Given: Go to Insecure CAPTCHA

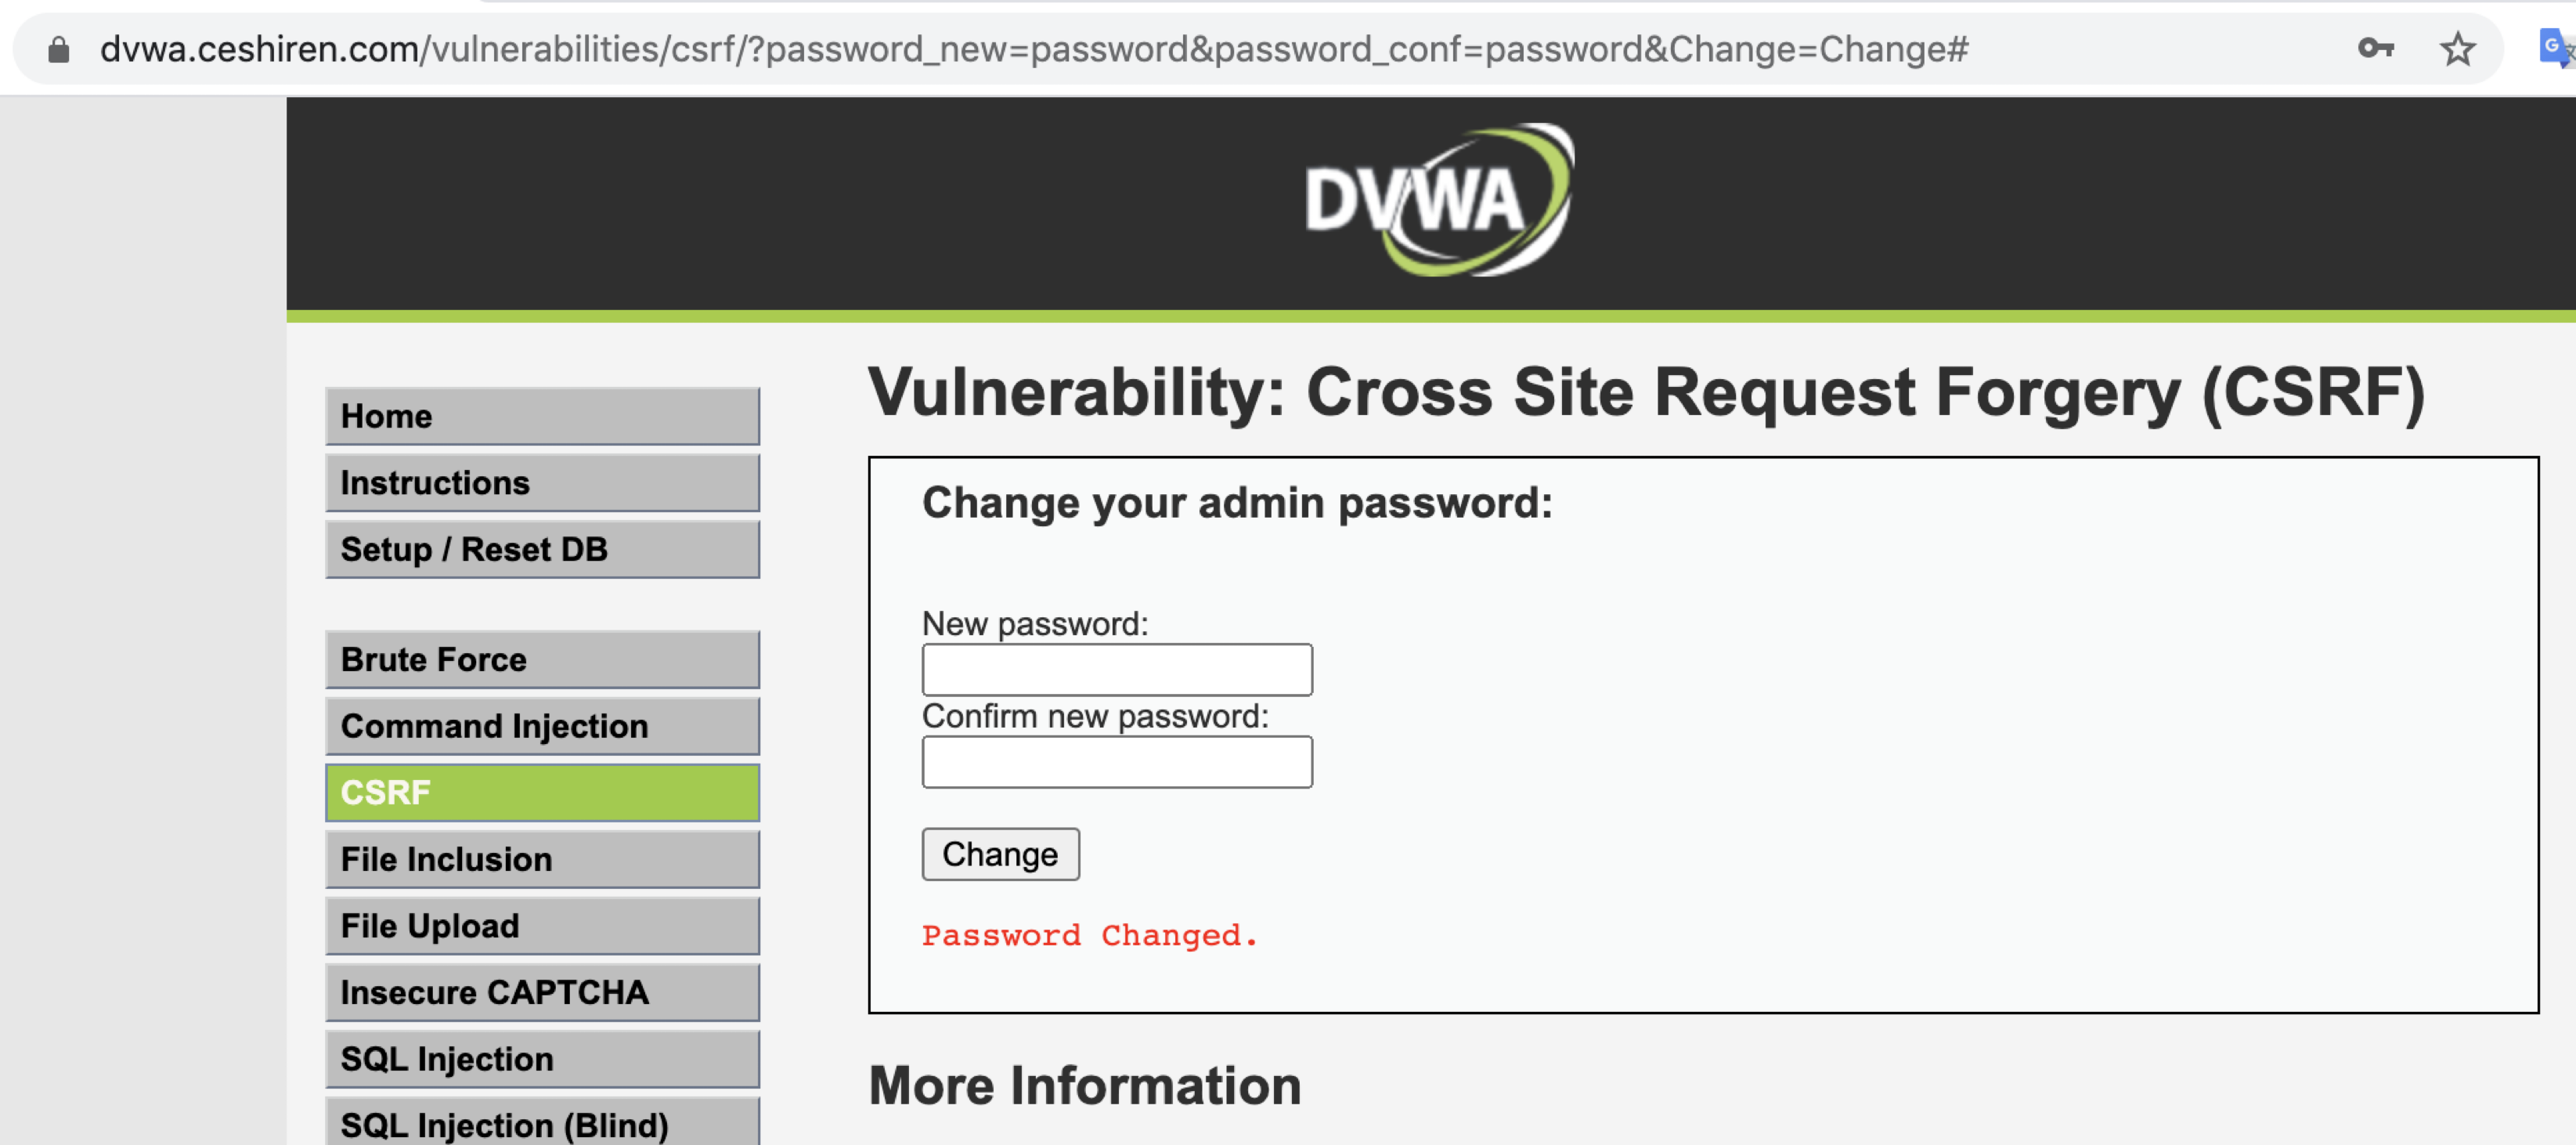Looking at the screenshot, I should [x=542, y=992].
